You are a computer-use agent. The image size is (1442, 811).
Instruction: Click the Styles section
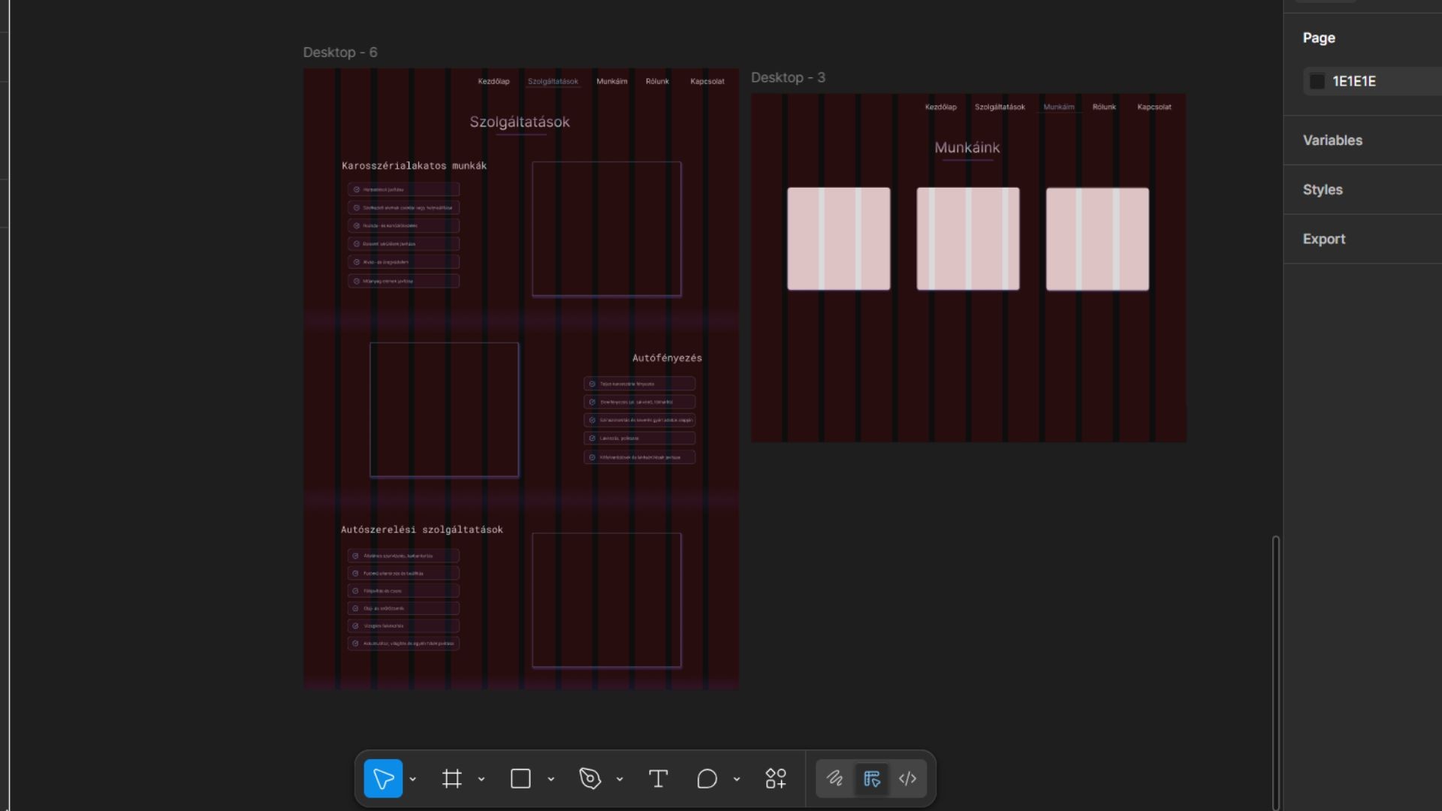pyautogui.click(x=1322, y=190)
